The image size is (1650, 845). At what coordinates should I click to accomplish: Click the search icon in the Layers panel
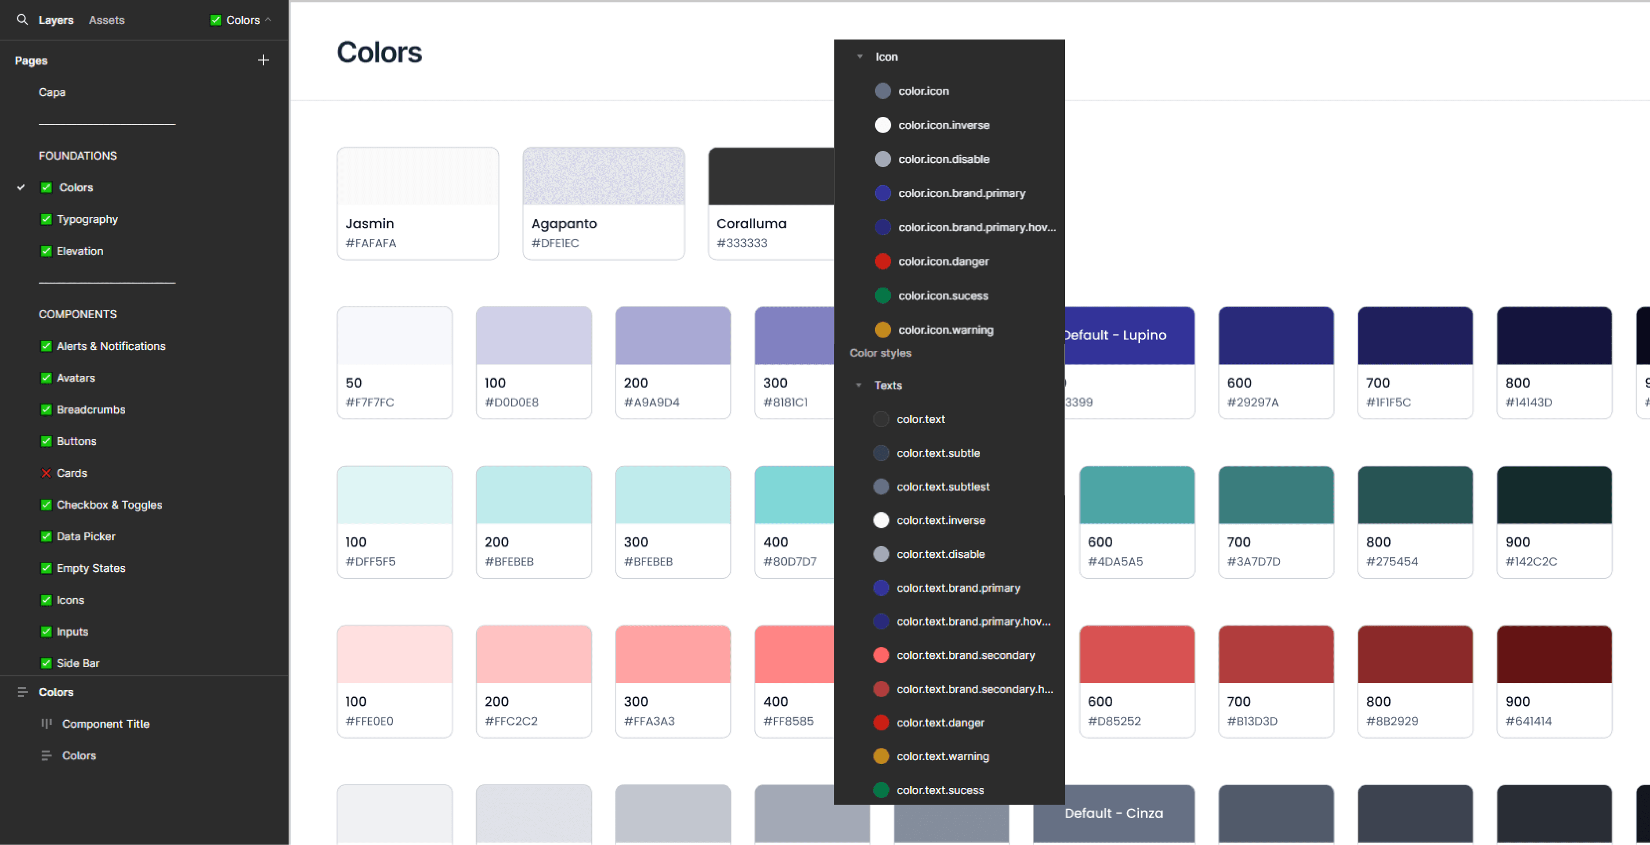click(22, 20)
